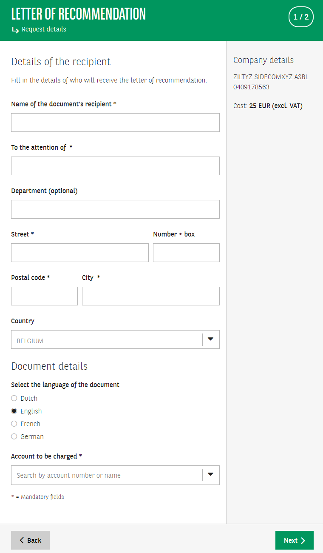Pick German as document language
Image resolution: width=323 pixels, height=553 pixels.
[14, 437]
